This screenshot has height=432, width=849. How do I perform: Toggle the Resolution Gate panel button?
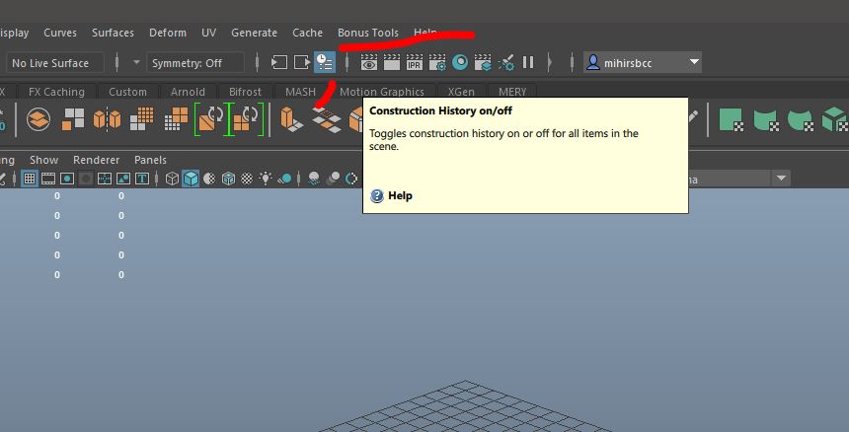tap(67, 179)
